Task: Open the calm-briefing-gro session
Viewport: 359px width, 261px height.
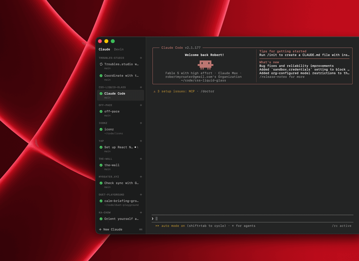Action: 121,203
